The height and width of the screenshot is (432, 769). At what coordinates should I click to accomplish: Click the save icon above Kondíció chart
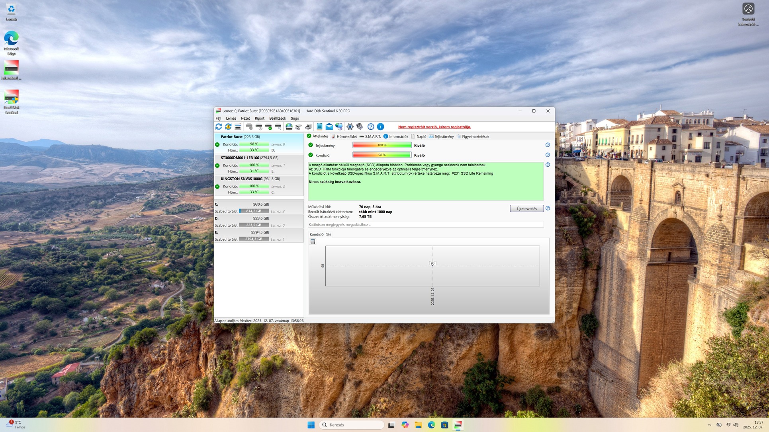[313, 241]
